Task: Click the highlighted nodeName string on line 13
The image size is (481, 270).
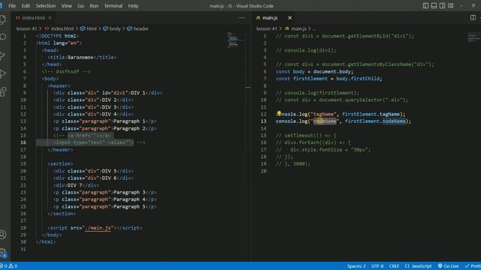Action: [x=325, y=121]
